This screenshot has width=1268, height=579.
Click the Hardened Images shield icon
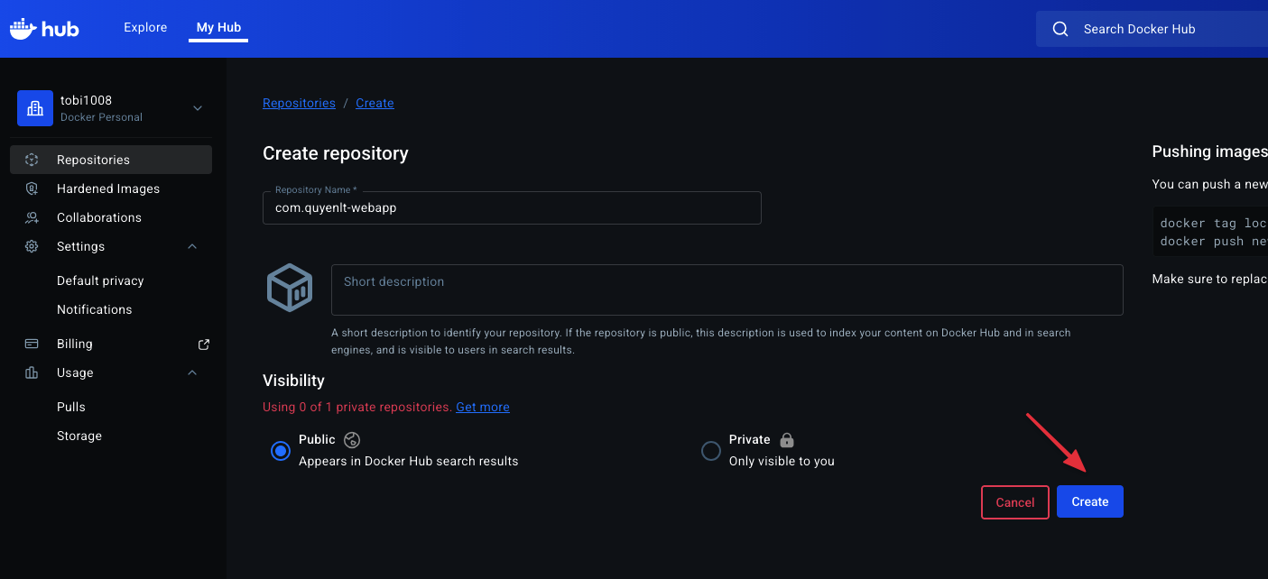32,188
